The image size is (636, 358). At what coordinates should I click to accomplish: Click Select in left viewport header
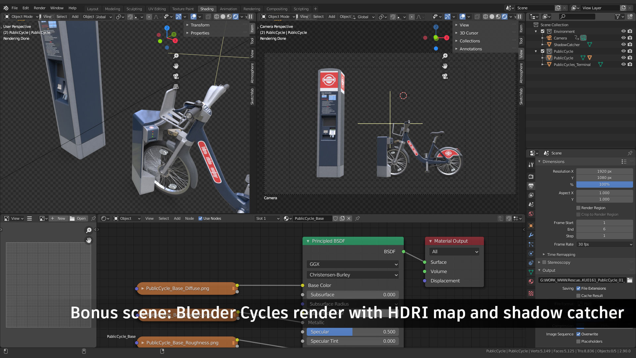(62, 17)
